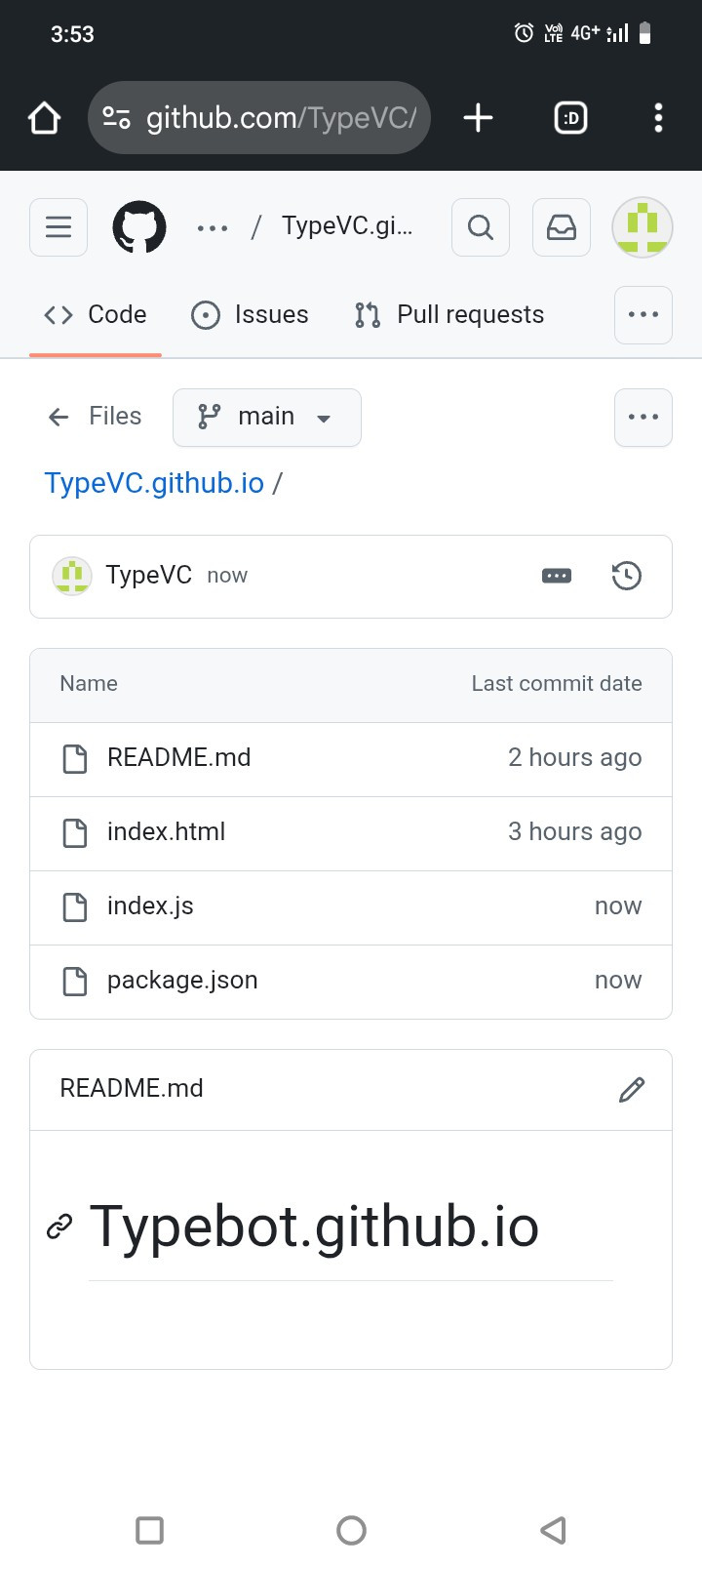Show more repository tabs via ellipsis button
This screenshot has height=1569, width=702.
(x=643, y=315)
